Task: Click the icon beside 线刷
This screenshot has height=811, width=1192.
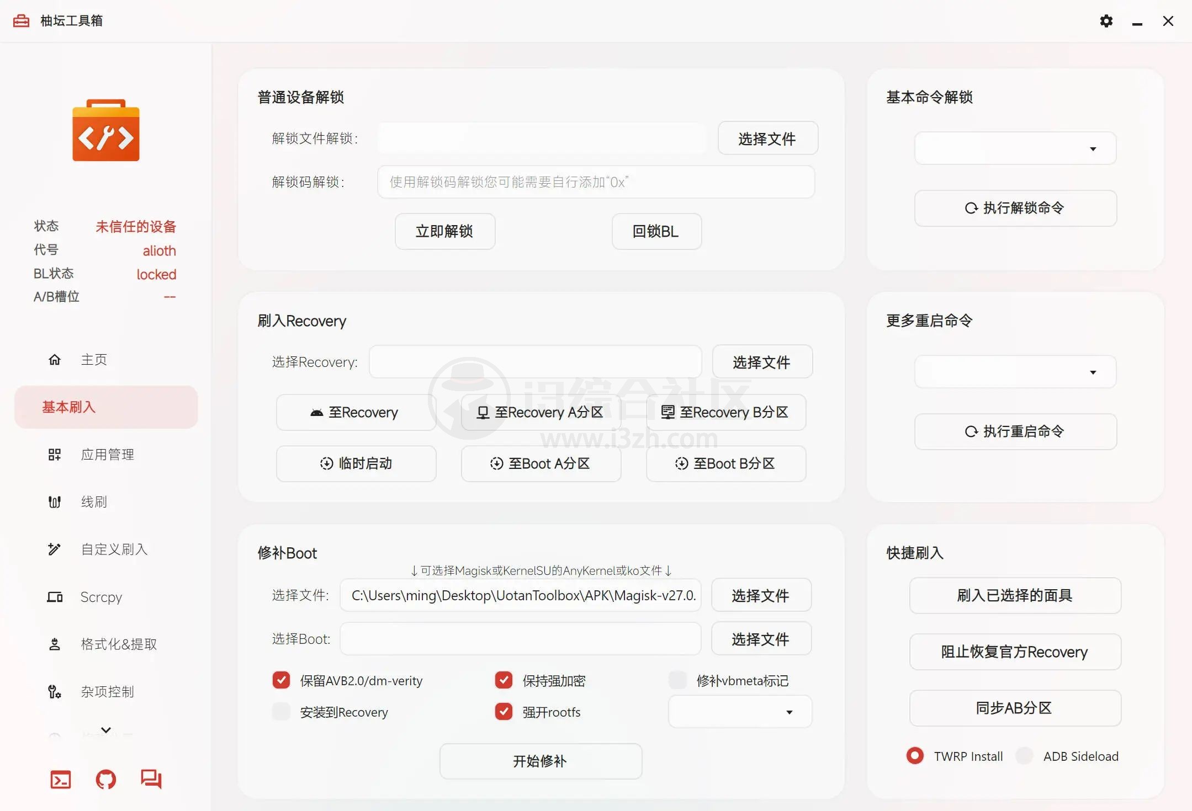Action: pos(55,502)
